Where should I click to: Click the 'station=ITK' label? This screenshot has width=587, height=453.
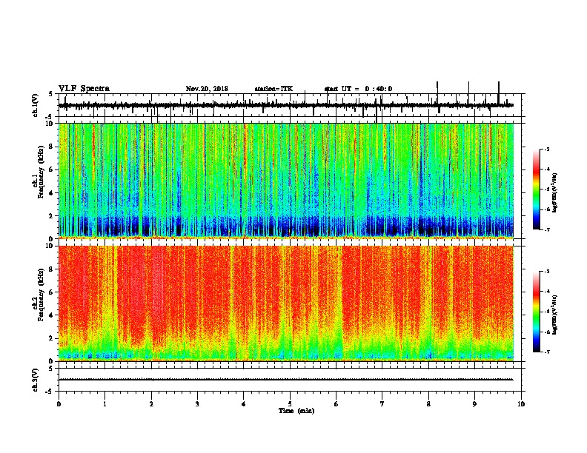tap(273, 89)
